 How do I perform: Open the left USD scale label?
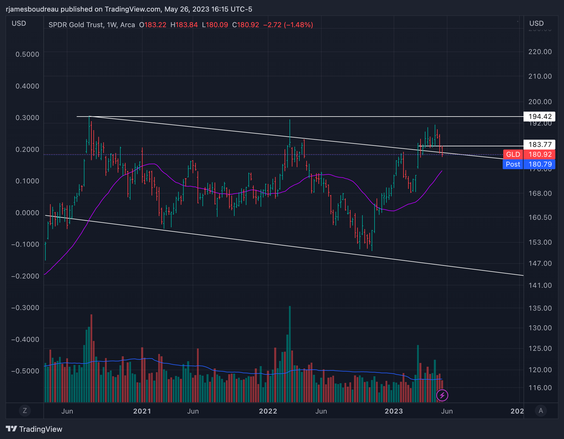(19, 23)
